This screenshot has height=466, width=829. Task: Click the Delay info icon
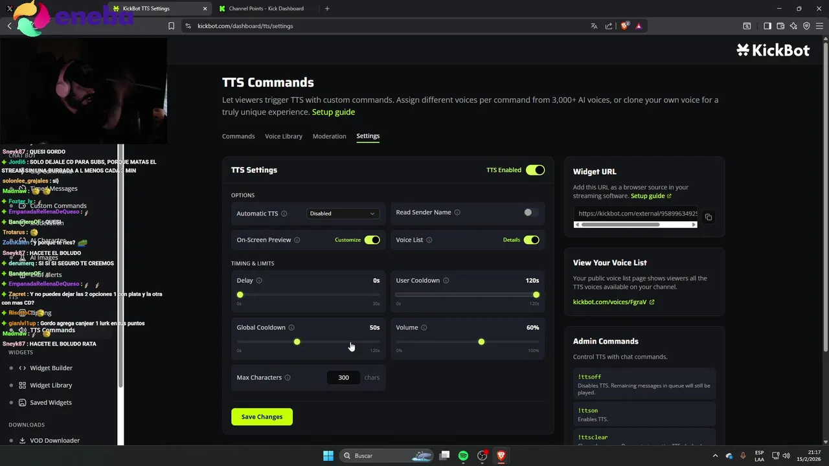click(259, 281)
